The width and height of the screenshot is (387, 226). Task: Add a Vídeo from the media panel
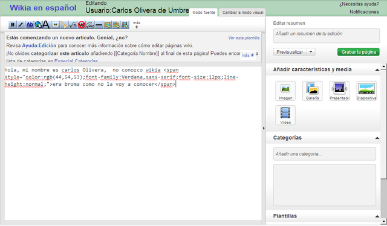(x=285, y=115)
